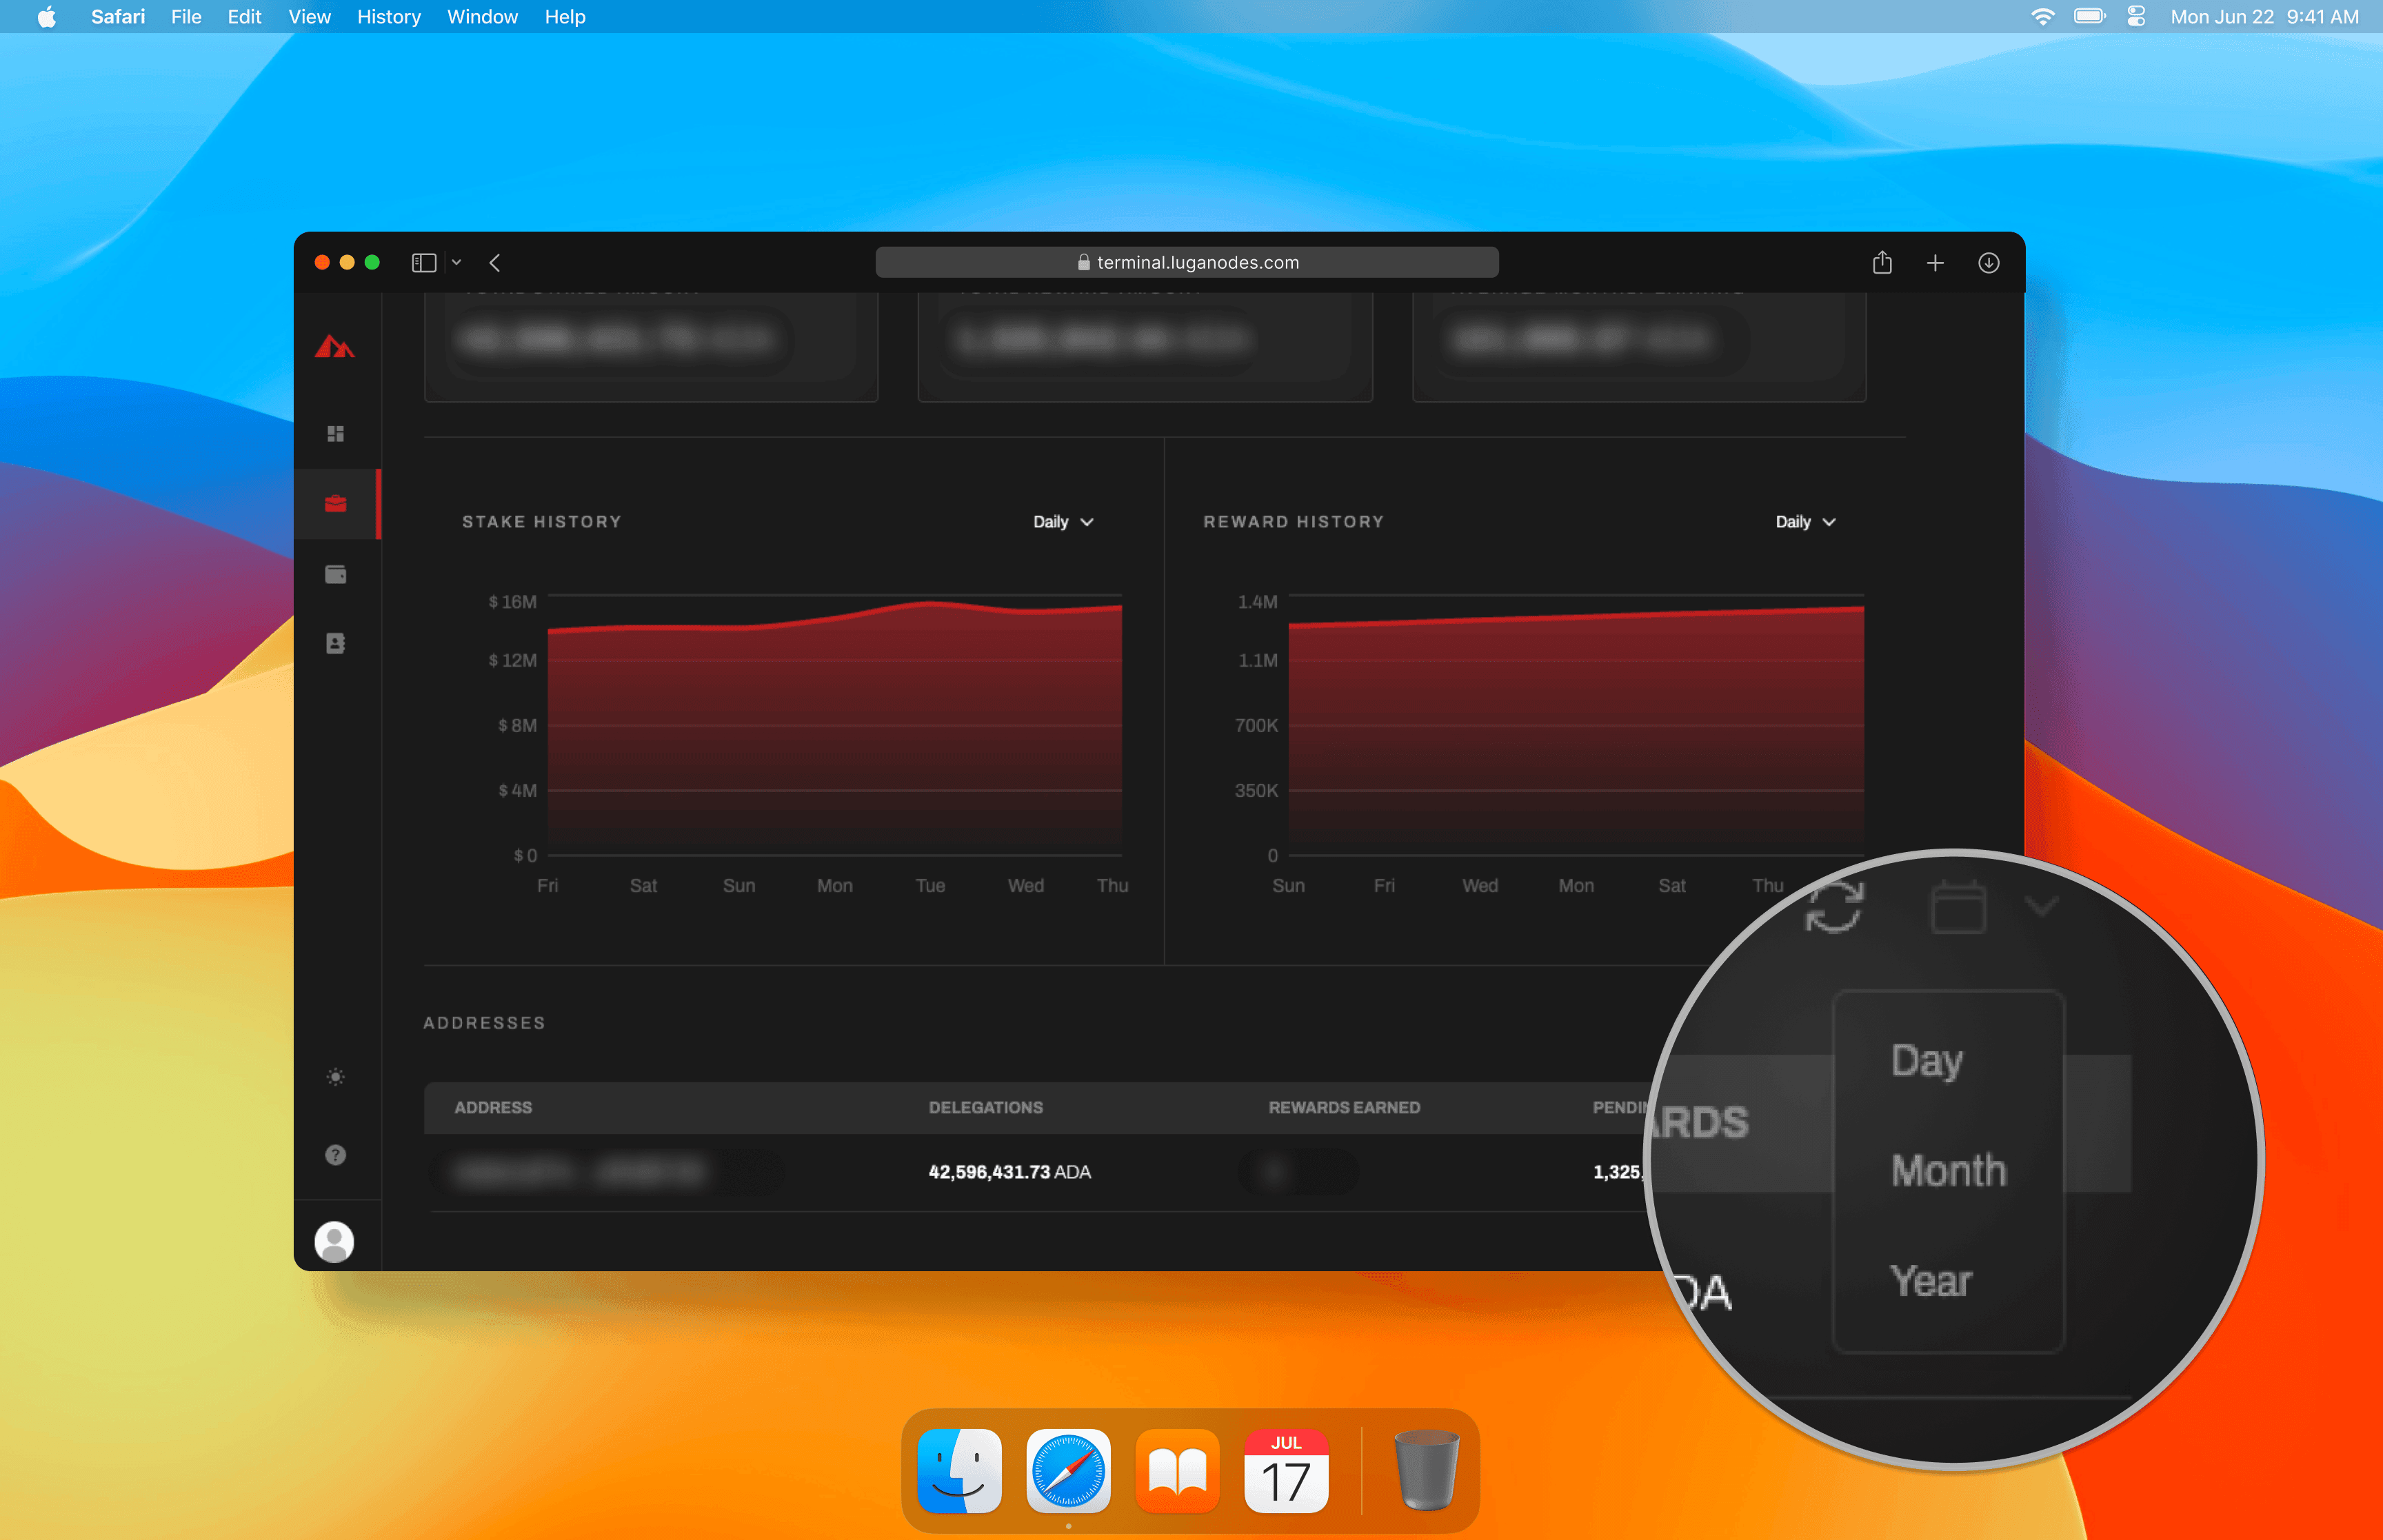The image size is (2383, 1540).
Task: Click the DELEGATIONS column header
Action: [985, 1107]
